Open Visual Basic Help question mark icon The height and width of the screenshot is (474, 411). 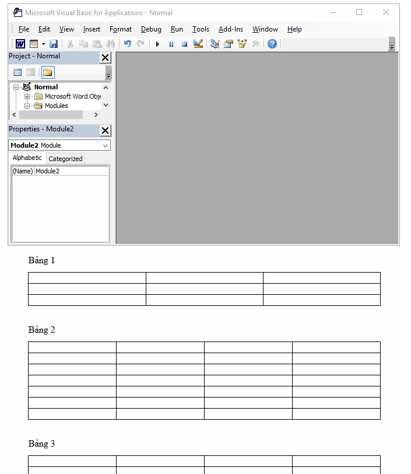272,44
